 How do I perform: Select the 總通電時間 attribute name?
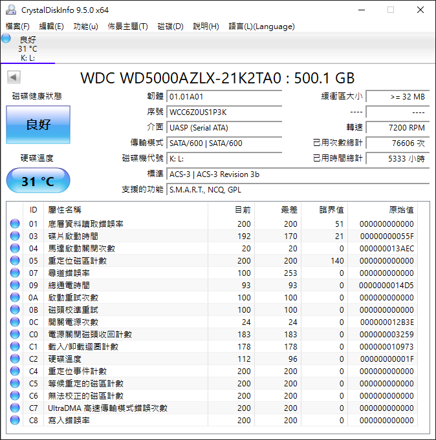click(69, 286)
